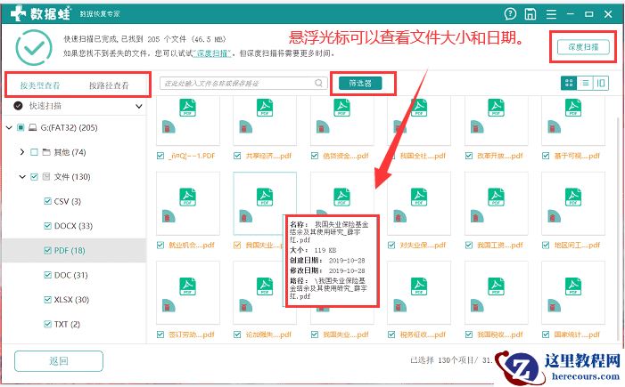Click the 其他 folder icon in tree
The width and height of the screenshot is (625, 387).
(46, 152)
